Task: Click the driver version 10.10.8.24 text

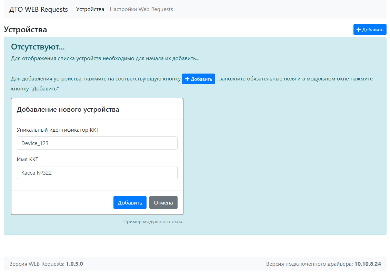Action: point(368,264)
